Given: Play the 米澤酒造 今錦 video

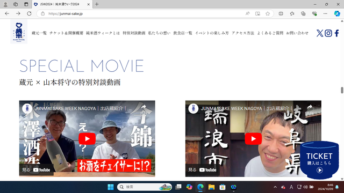Looking at the screenshot, I should (x=87, y=139).
